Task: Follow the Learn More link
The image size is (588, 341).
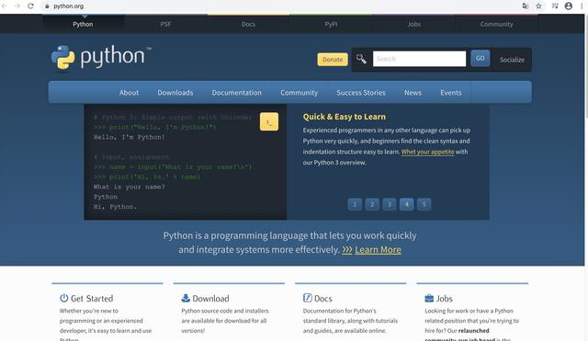Action: pos(378,250)
